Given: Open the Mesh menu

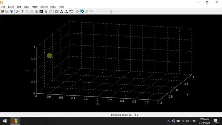Looking at the screenshot, I should pos(35,7).
